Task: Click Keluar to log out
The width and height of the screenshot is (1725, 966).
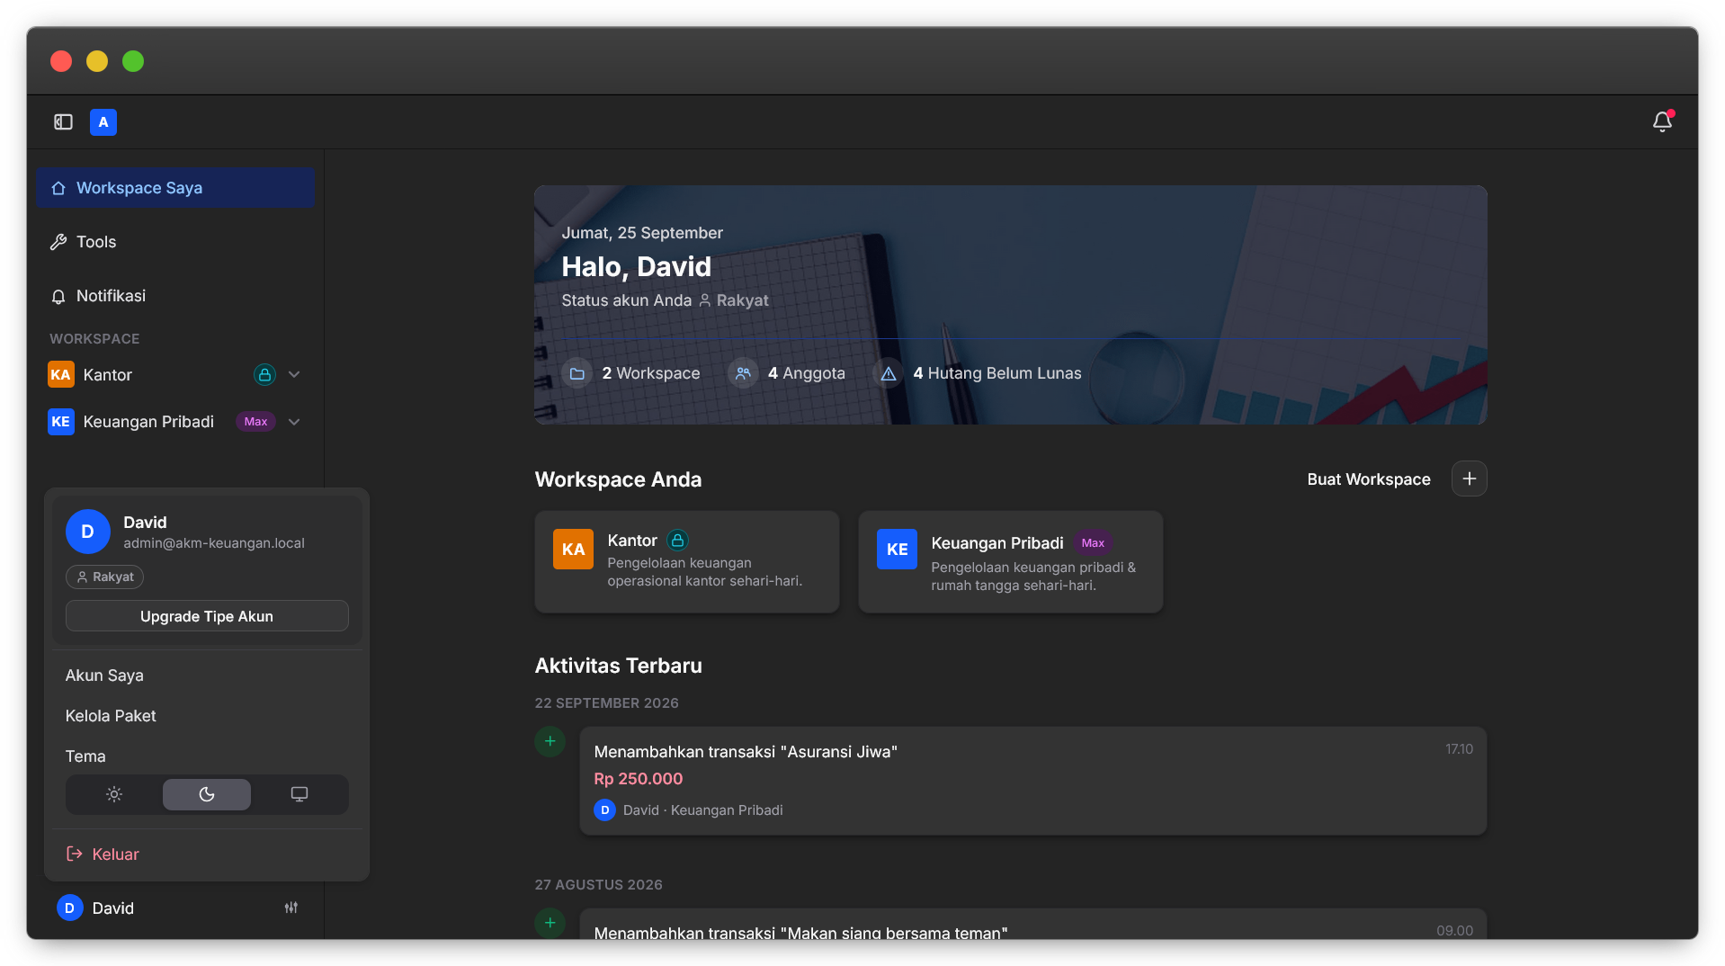Action: 207,854
